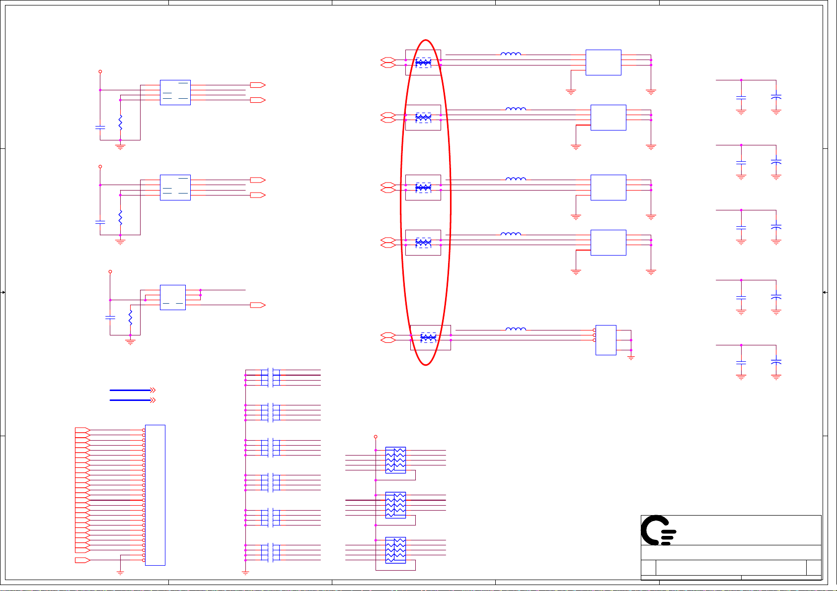Click the power pin circle of the top-left circuit
The width and height of the screenshot is (837, 591).
[x=100, y=71]
